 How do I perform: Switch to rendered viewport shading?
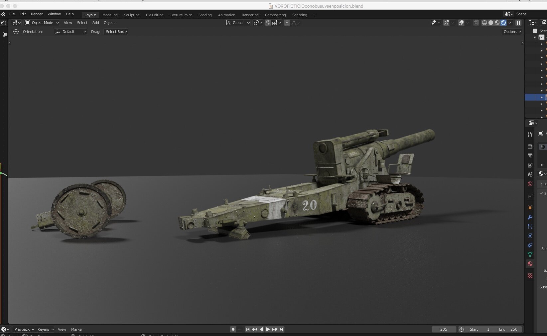pos(503,23)
